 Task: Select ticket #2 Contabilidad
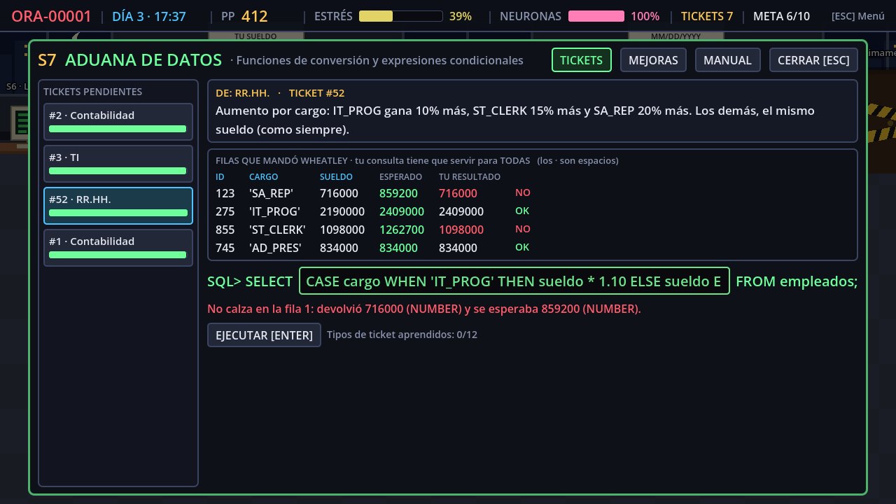click(118, 122)
